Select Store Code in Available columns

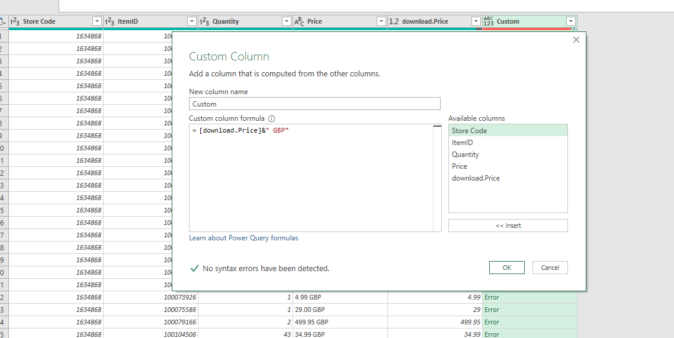508,131
